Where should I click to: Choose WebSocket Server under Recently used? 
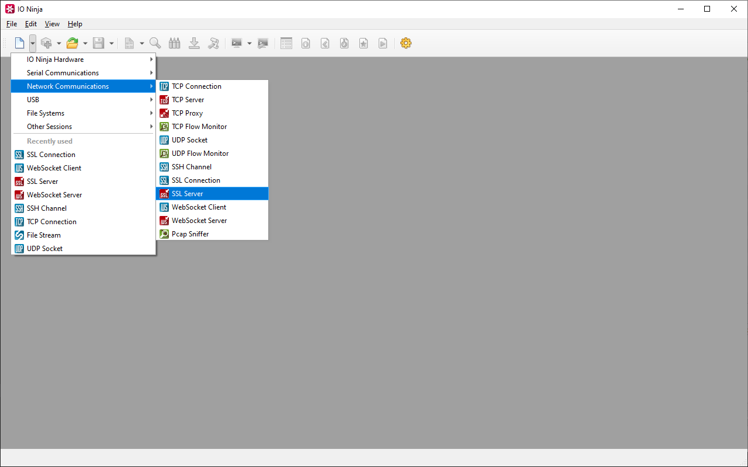click(x=84, y=195)
